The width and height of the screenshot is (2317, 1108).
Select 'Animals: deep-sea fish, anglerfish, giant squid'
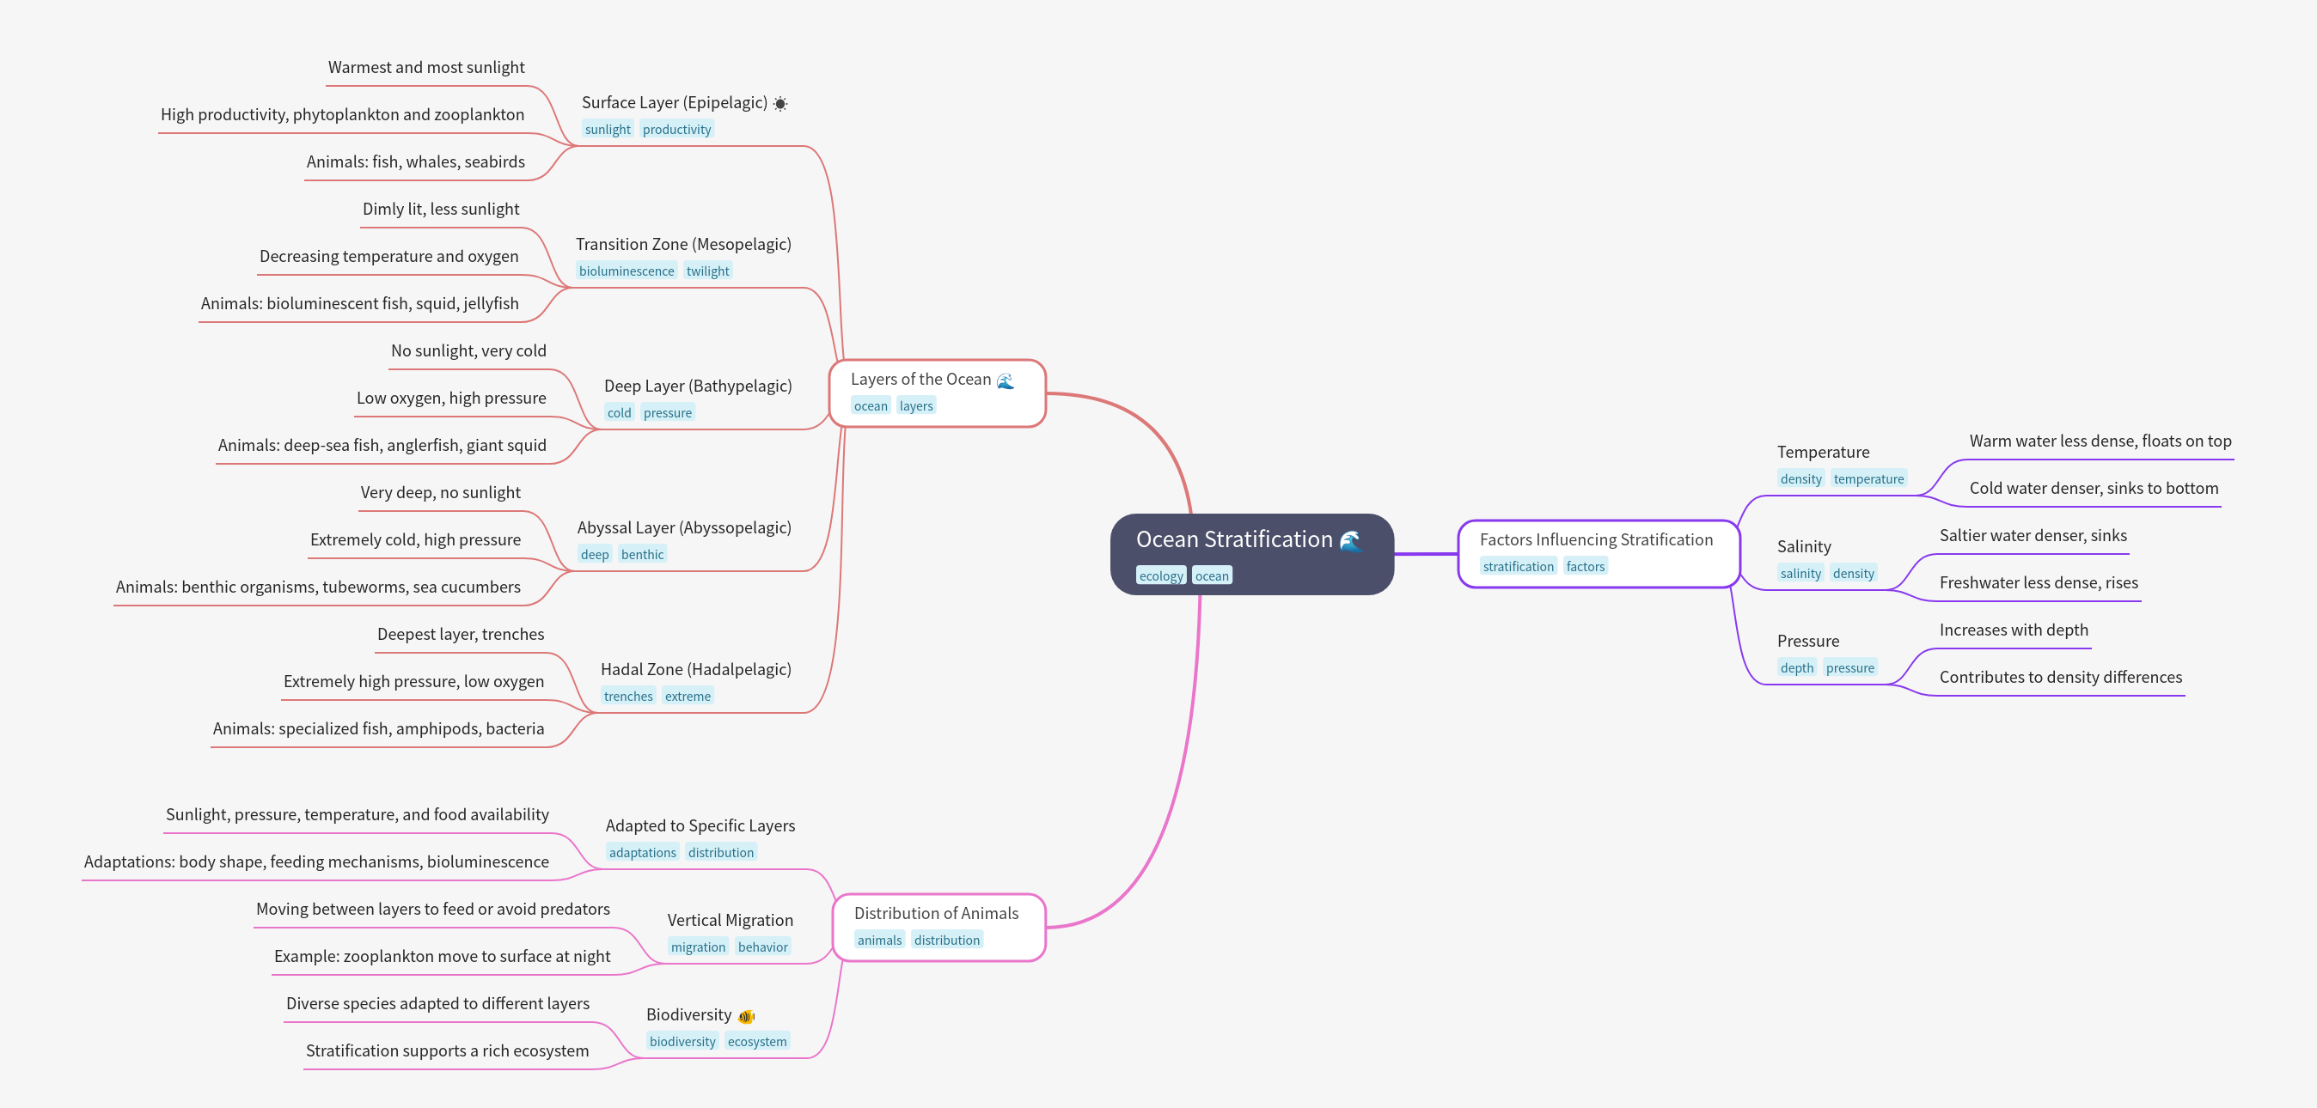[x=382, y=446]
